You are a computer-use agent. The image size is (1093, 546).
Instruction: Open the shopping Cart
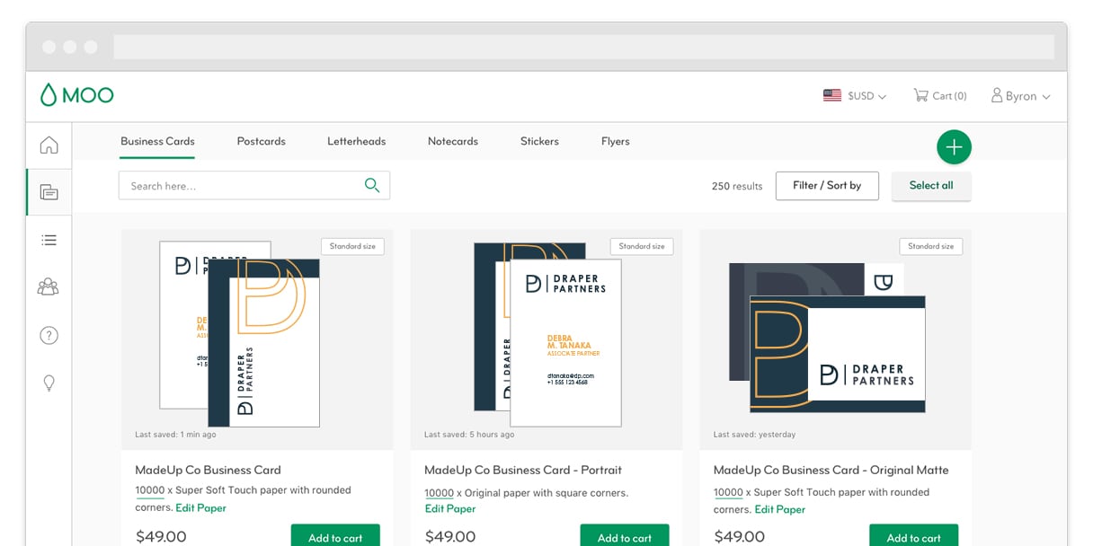(939, 96)
